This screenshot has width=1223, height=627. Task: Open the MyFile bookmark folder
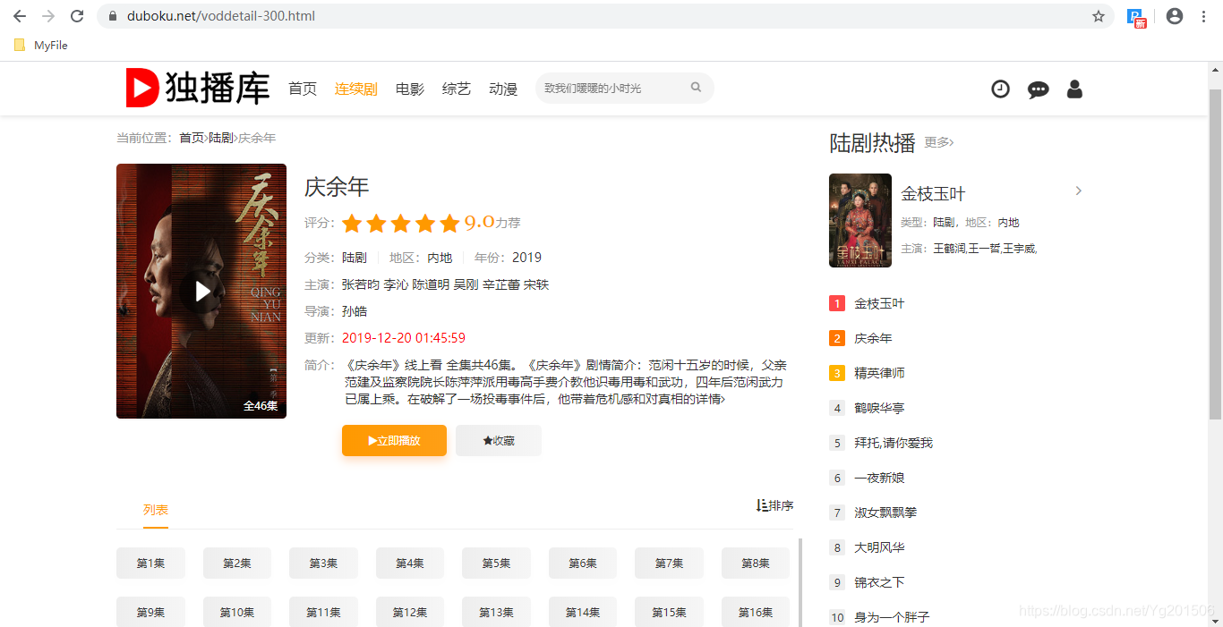[x=41, y=45]
